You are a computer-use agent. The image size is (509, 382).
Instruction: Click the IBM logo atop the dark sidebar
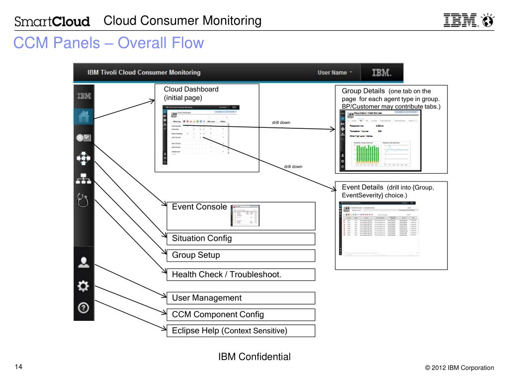(84, 96)
